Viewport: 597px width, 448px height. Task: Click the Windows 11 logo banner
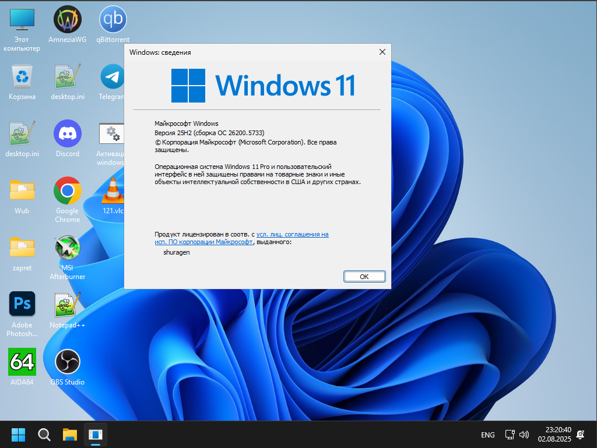click(263, 86)
